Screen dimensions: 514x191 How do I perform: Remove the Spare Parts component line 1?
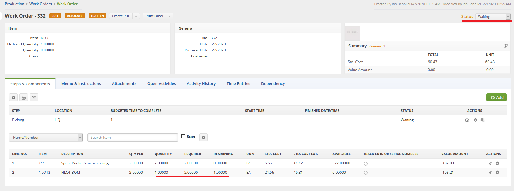[497, 163]
